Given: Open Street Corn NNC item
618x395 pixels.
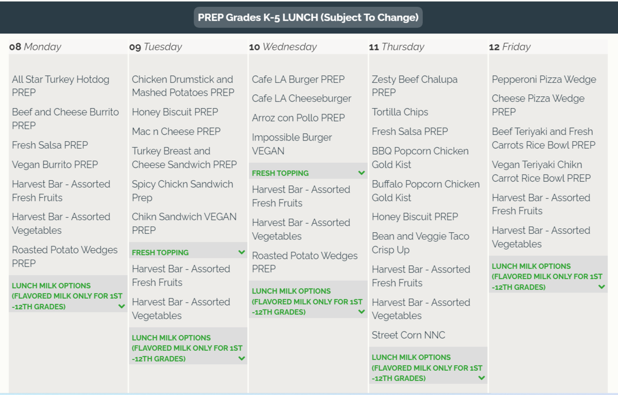Looking at the screenshot, I should click(408, 335).
